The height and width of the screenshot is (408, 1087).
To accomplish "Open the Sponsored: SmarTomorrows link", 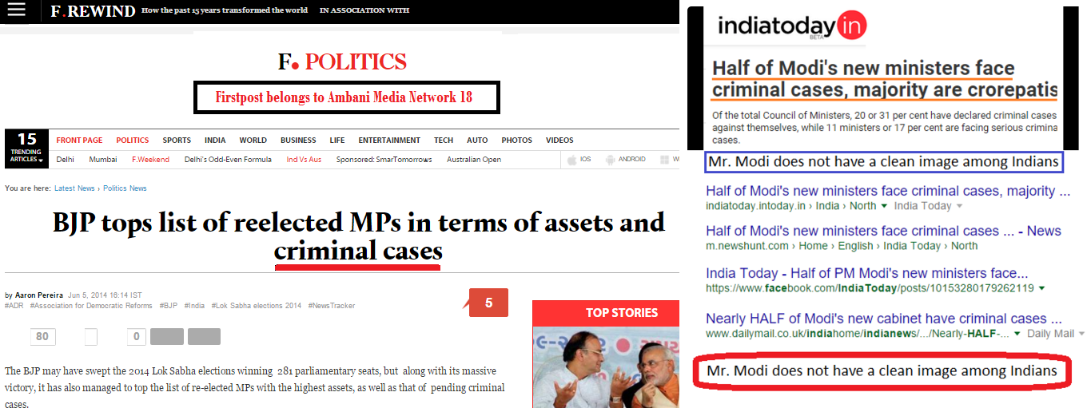I will 384,160.
